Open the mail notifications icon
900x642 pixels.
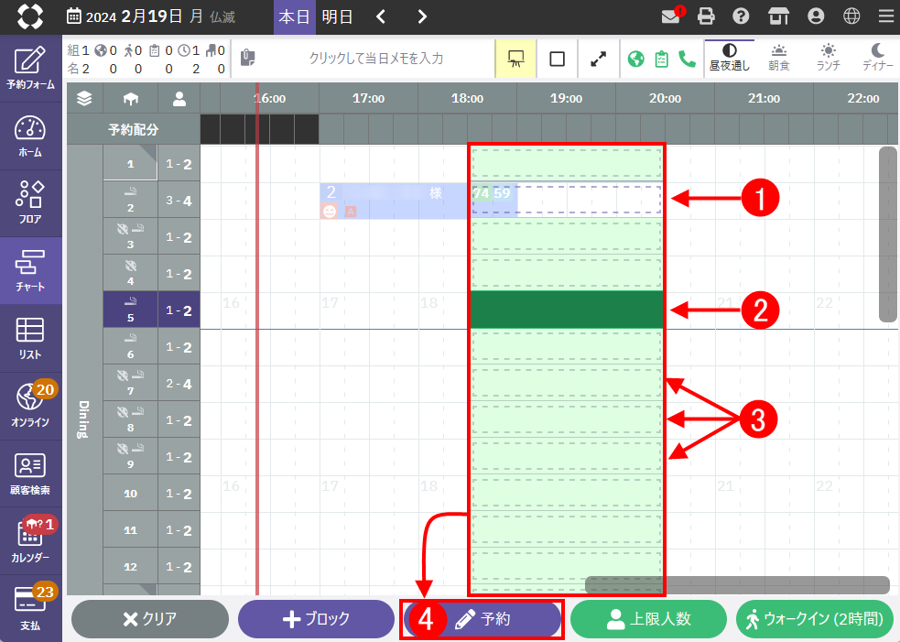pos(673,16)
